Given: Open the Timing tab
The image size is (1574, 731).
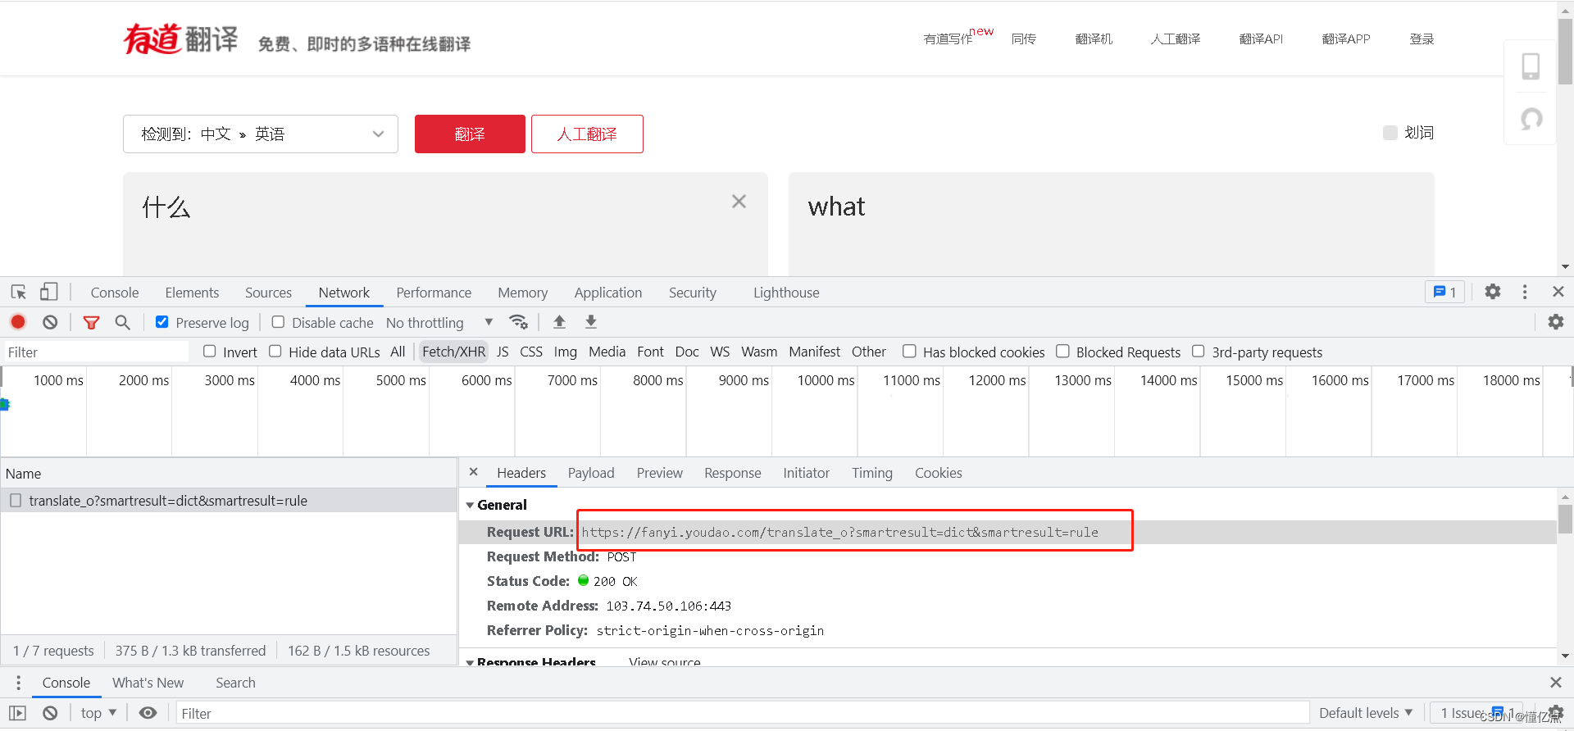Looking at the screenshot, I should click(x=871, y=473).
